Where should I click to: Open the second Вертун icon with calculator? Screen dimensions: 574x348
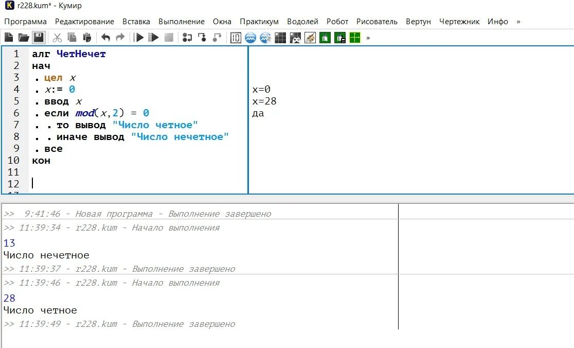[339, 38]
